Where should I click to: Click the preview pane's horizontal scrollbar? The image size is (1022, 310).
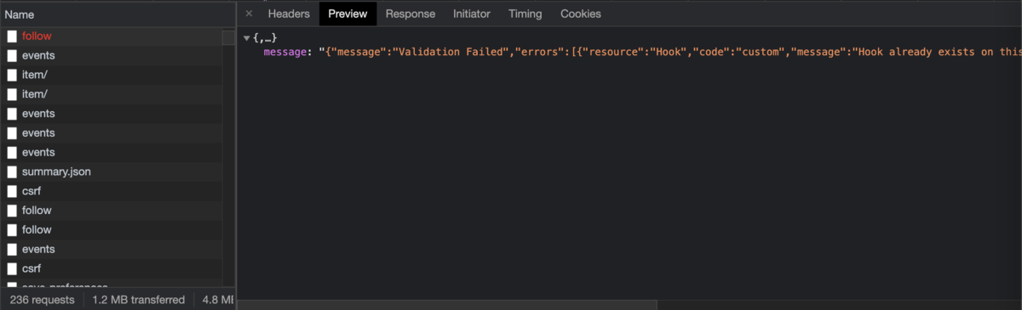tap(447, 304)
